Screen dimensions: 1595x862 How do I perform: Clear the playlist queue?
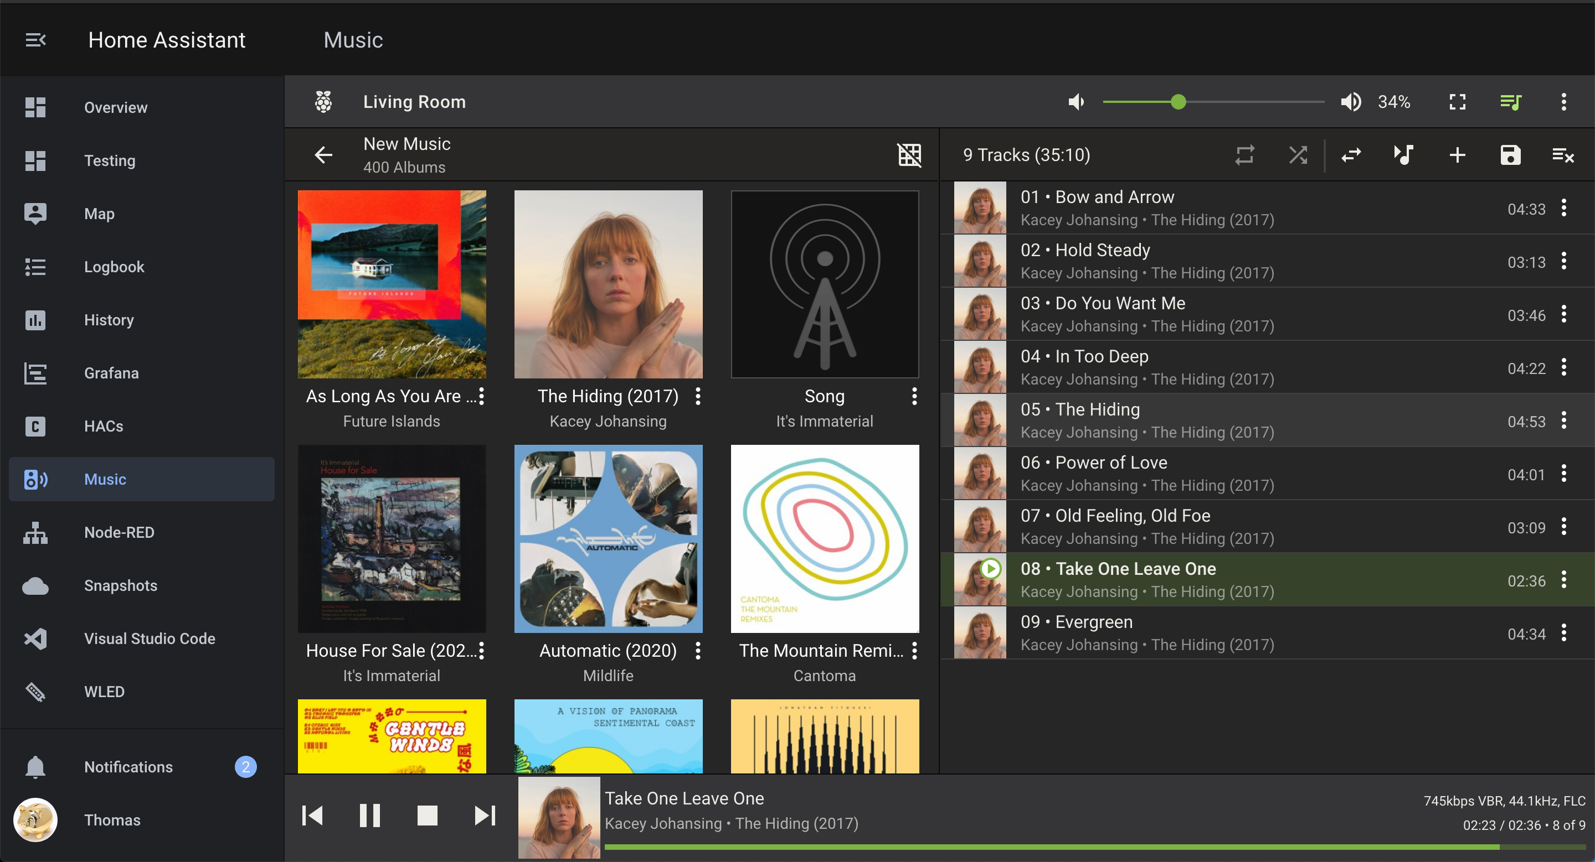click(1563, 154)
